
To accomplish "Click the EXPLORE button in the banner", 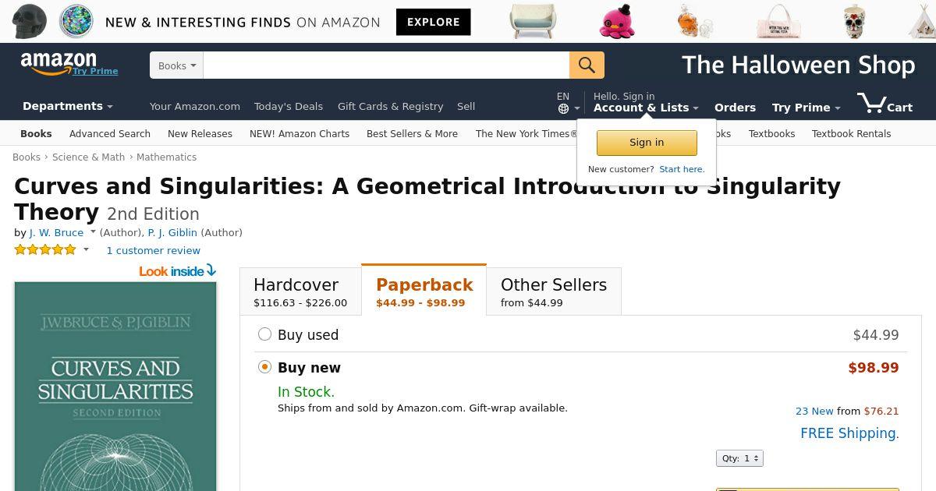I will click(x=433, y=22).
